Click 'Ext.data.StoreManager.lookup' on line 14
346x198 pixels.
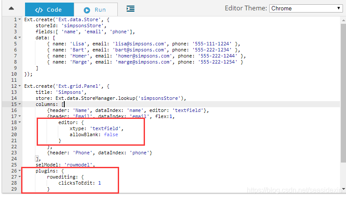95,98
